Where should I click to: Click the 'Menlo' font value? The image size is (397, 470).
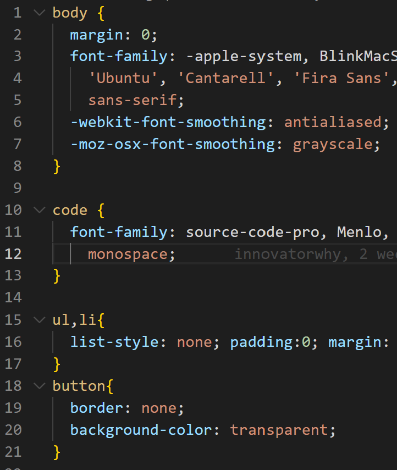359,232
